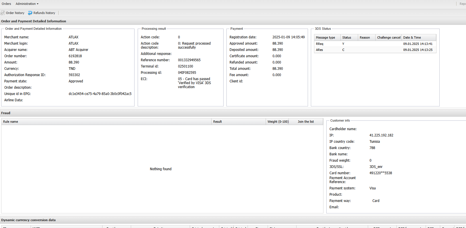Click the Join the list column header
The height and width of the screenshot is (228, 466).
306,122
